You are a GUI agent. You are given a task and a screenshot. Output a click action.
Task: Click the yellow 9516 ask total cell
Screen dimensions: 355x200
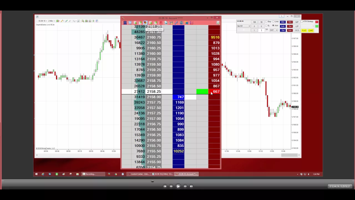coord(214,37)
